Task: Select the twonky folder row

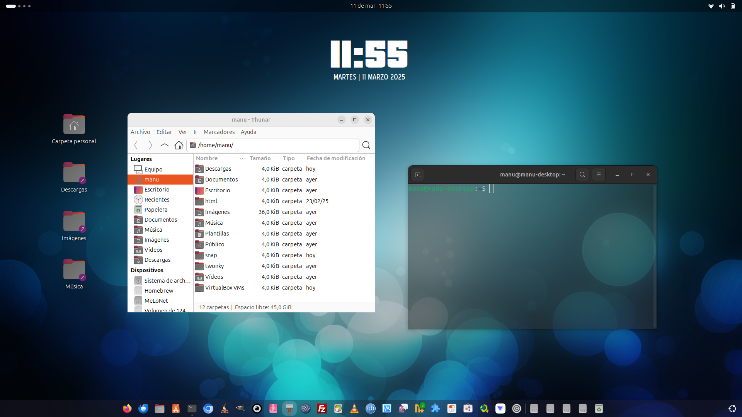Action: [284, 266]
